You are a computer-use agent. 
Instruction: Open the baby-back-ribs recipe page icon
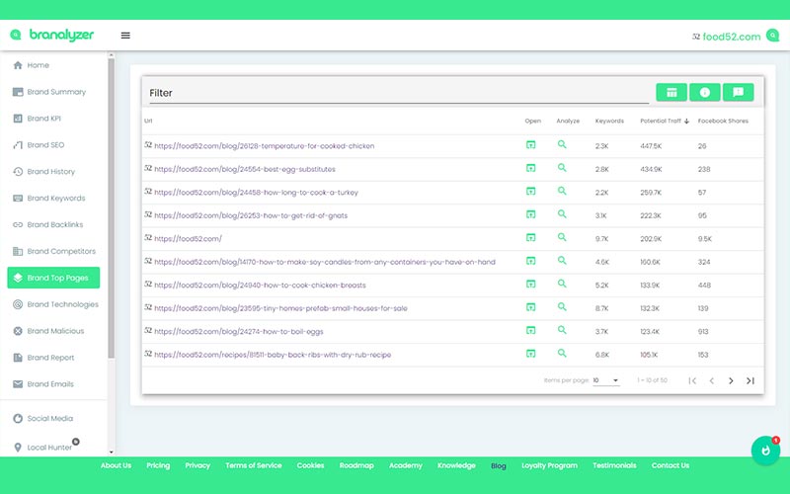tap(530, 354)
